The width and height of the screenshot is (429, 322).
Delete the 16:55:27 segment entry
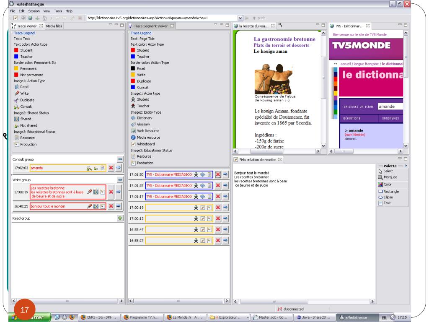pyautogui.click(x=218, y=240)
